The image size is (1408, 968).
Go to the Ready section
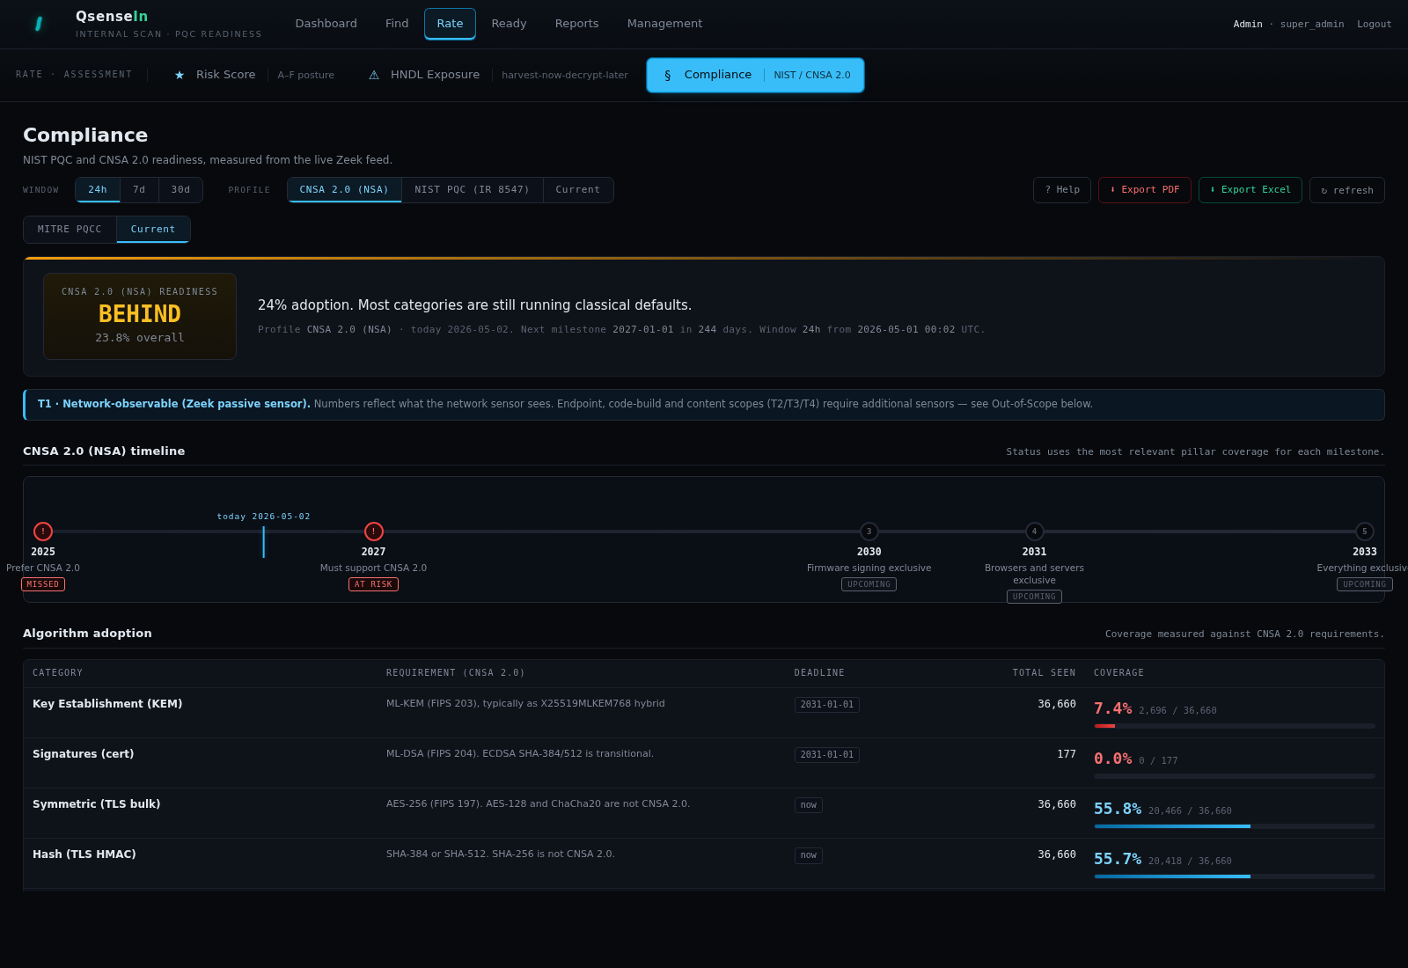509,24
